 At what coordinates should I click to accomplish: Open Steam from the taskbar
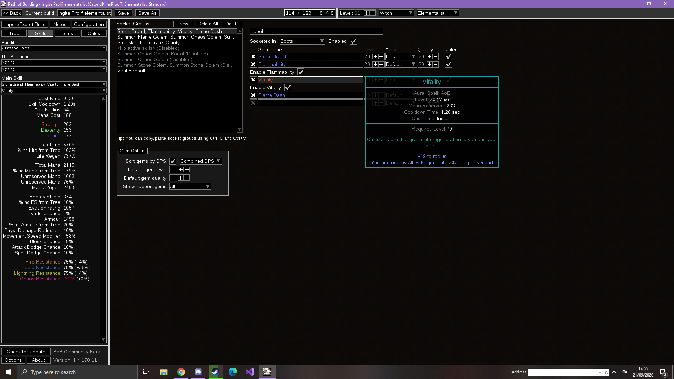tap(215, 372)
